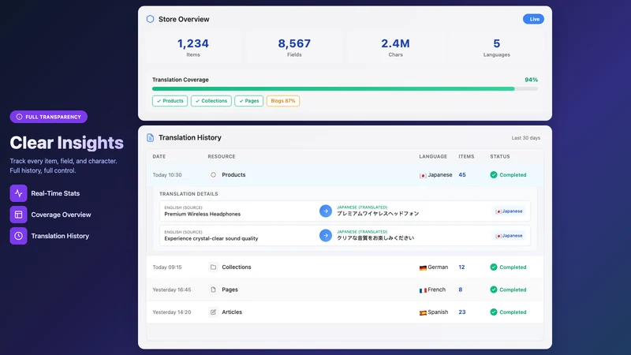Viewport: 631px width, 355px height.
Task: Click the Translation Details heading
Action: (189, 194)
